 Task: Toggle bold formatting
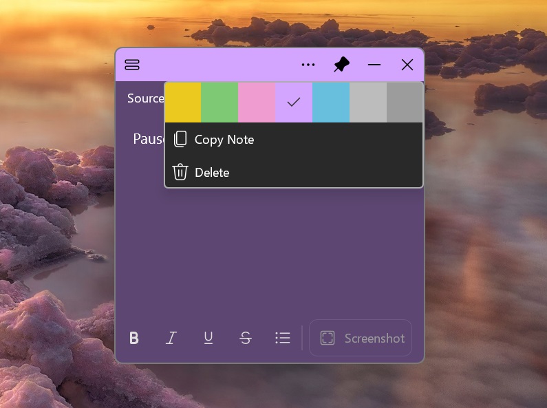(134, 338)
